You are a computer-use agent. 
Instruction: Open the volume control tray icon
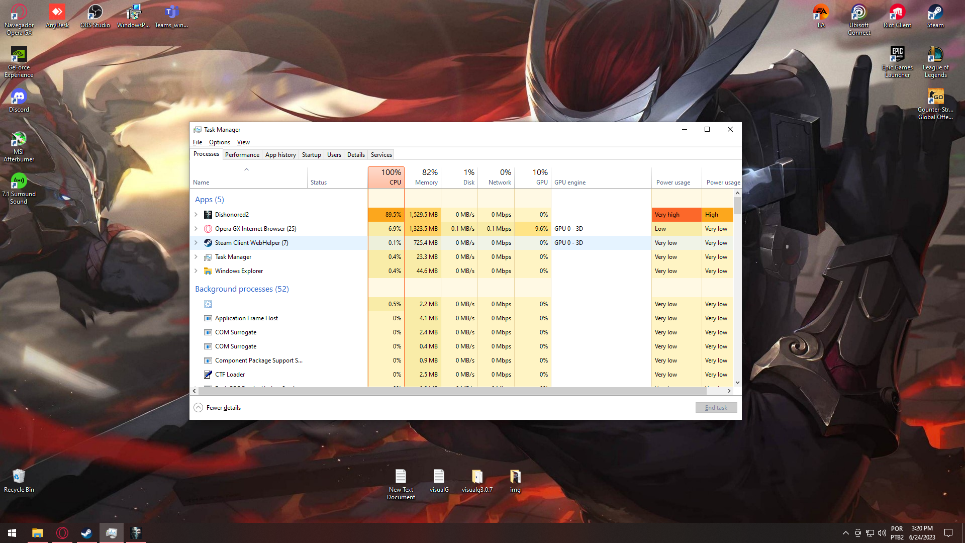pos(882,533)
